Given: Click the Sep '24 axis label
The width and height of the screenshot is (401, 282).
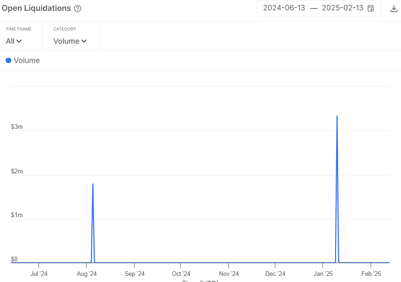Looking at the screenshot, I should (134, 274).
